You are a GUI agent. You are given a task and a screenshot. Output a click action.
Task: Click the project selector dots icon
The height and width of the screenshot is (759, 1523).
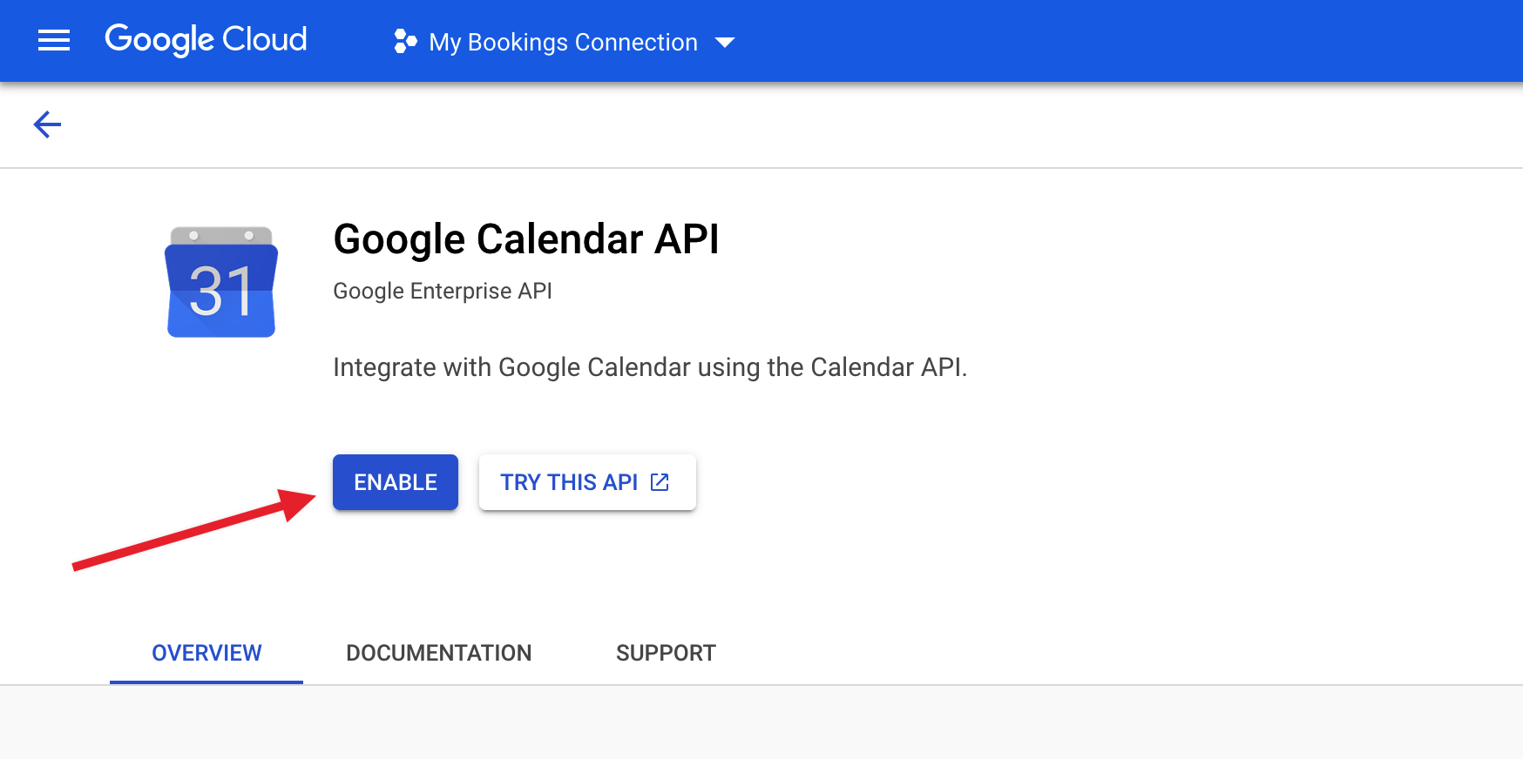pos(405,42)
